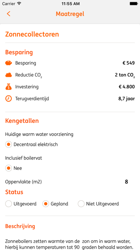This screenshot has height=250, width=140.
Task: Click the money bag Investering icon
Action: tap(9, 87)
